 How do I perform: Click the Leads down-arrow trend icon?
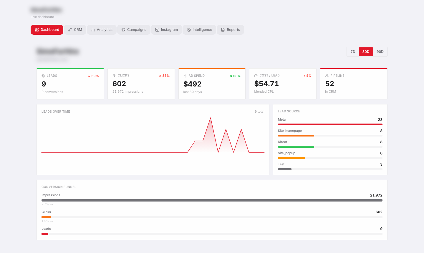[89, 76]
